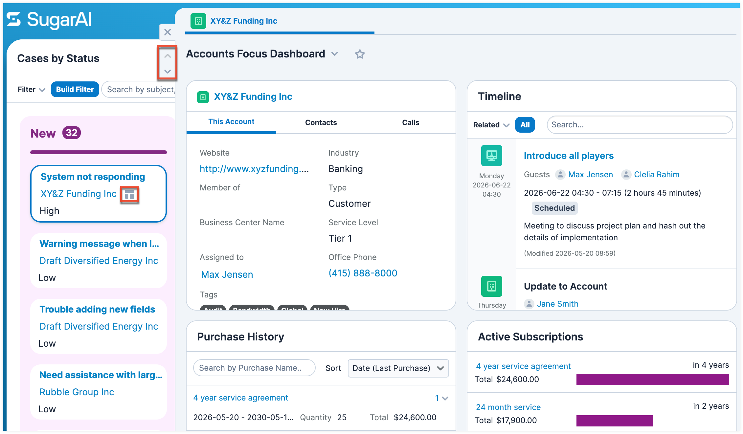743x434 pixels.
Task: Click the Timeline Search field
Action: (640, 125)
